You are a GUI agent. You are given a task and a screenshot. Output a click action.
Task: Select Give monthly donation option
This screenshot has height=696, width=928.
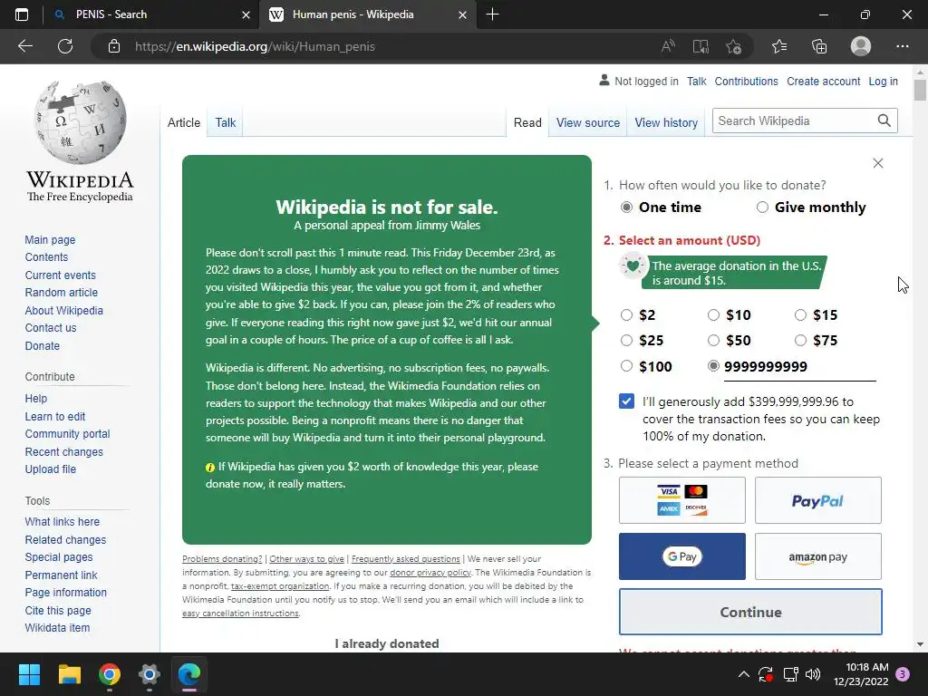[x=762, y=208]
